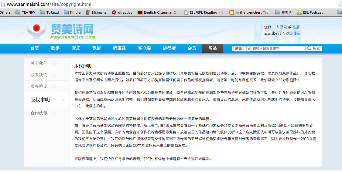
Task: Select 版权申明 in the sidebar
Action: (40, 100)
